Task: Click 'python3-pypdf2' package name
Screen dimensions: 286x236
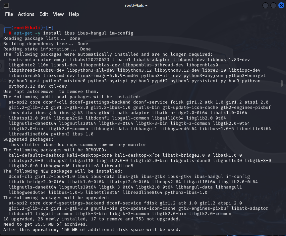Action: [149, 81]
